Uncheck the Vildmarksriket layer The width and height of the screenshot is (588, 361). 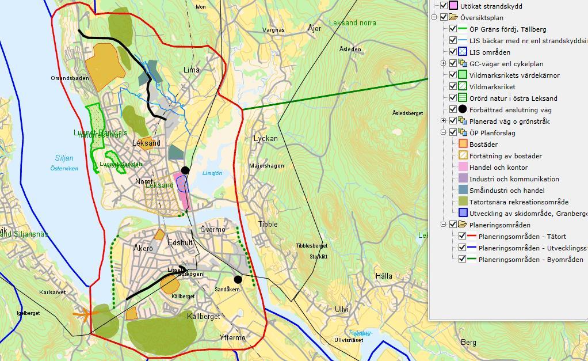(x=453, y=86)
